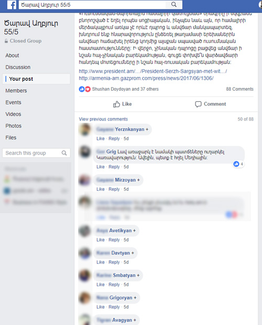Open the About section of group
This screenshot has width=262, height=325.
point(12,56)
